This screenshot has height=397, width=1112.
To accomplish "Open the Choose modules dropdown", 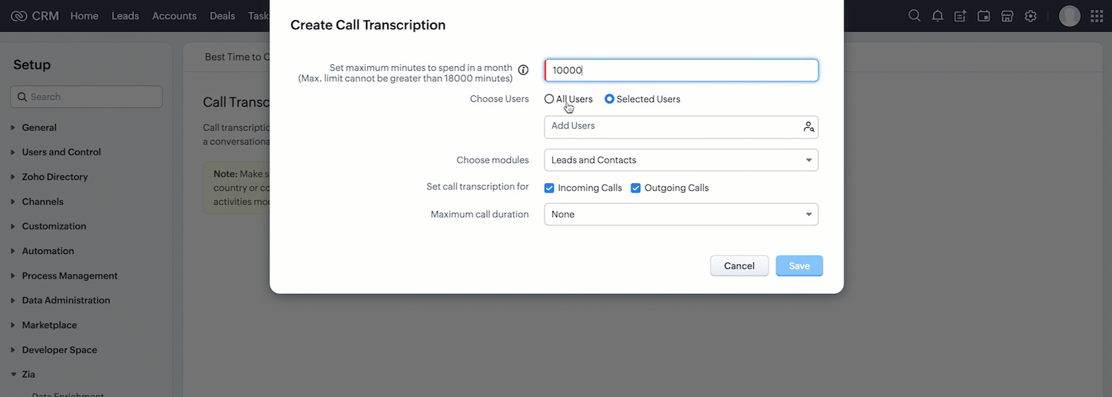I will click(x=681, y=160).
